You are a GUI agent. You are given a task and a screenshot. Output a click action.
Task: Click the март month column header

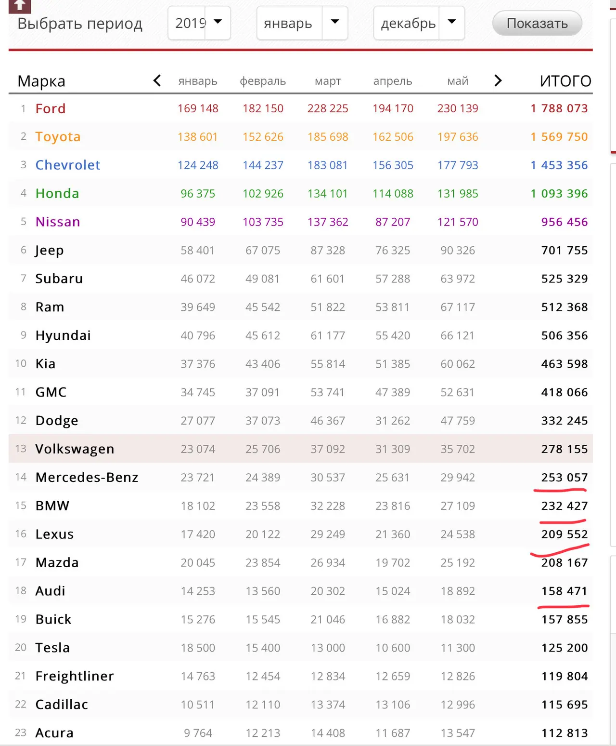point(328,81)
